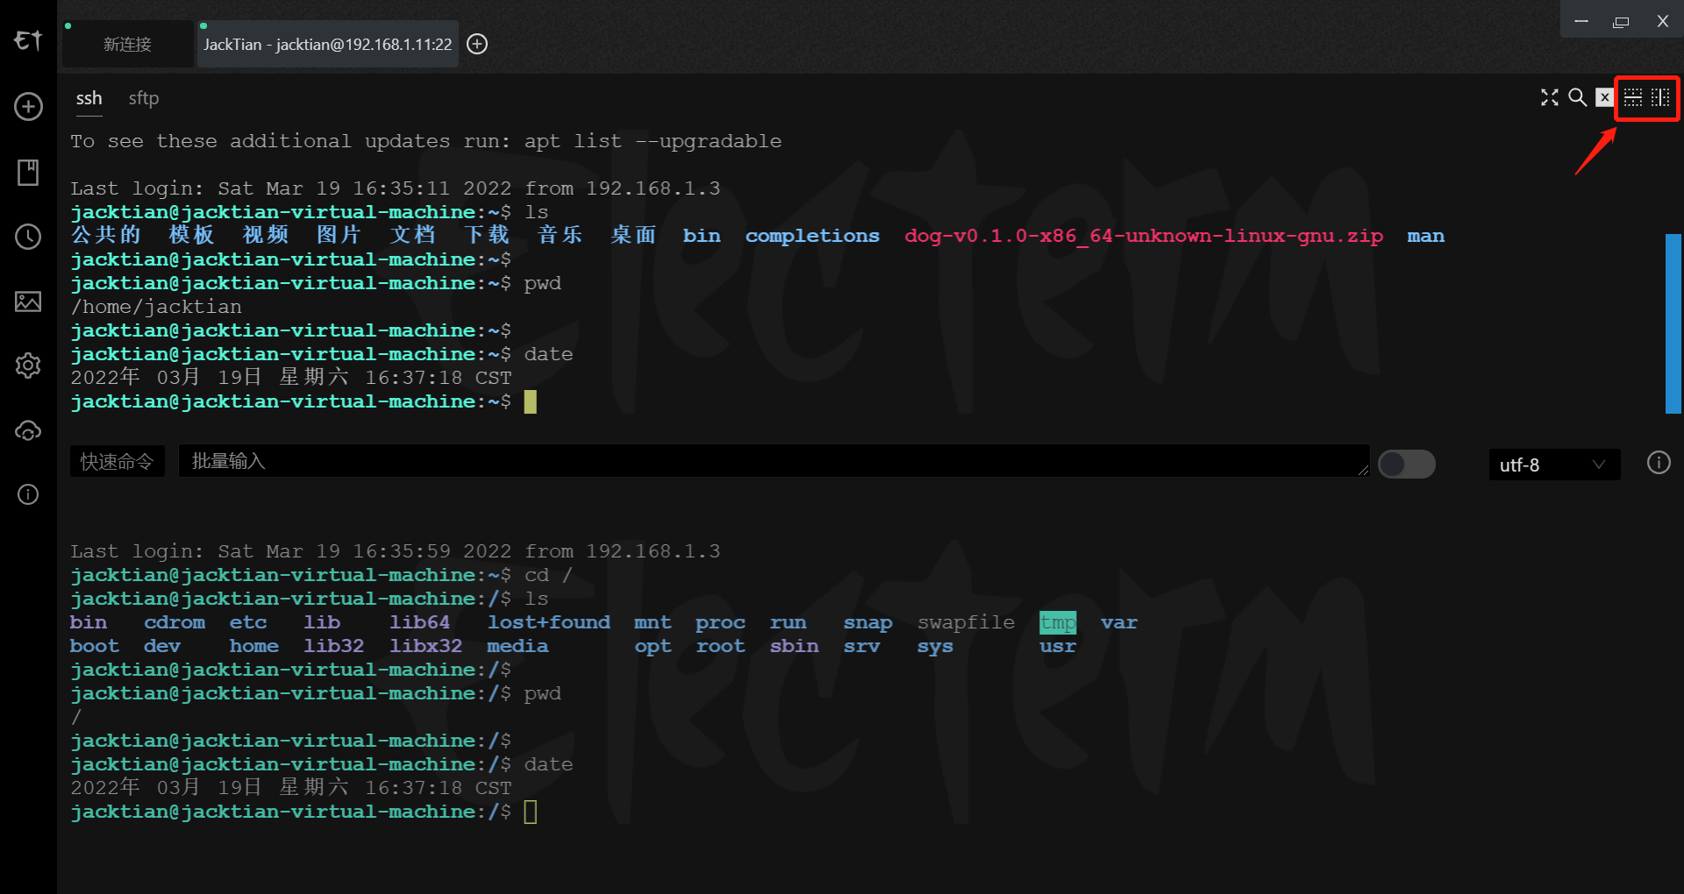Switch to the 新连接 tab
Viewport: 1684px width, 894px height.
(x=128, y=44)
